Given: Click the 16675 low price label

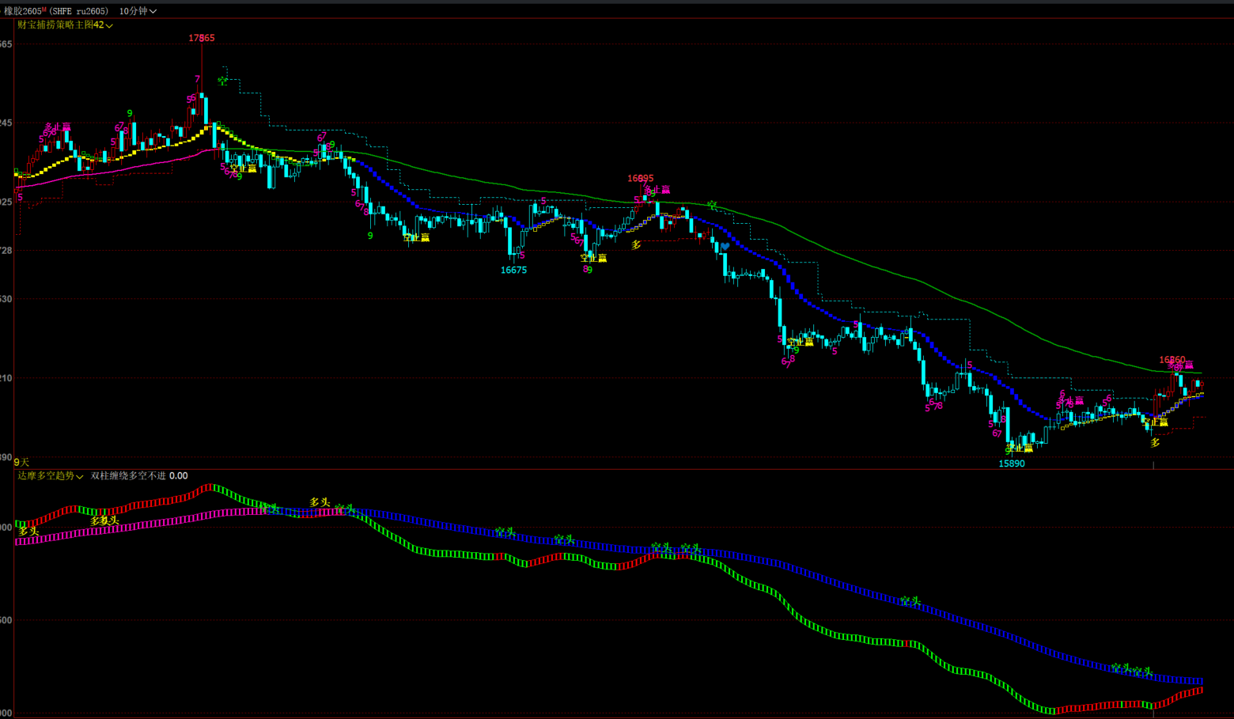Looking at the screenshot, I should 513,271.
